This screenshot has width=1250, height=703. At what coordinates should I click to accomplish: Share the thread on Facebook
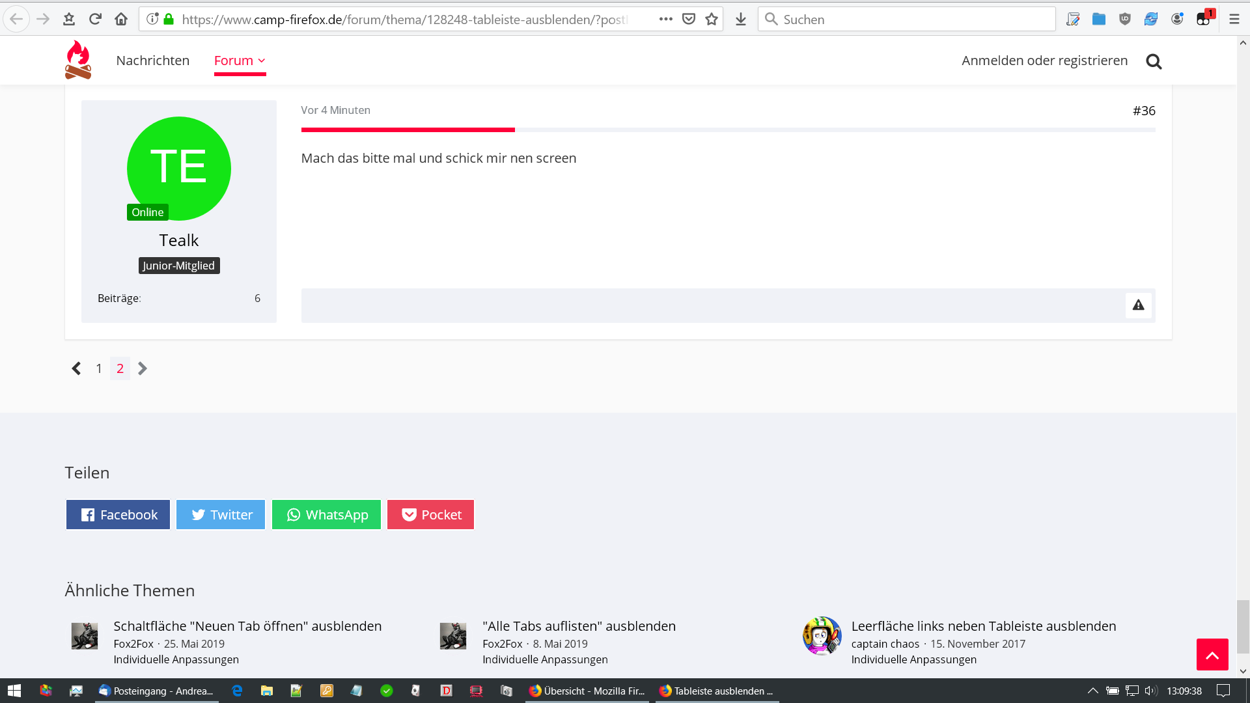pos(118,515)
